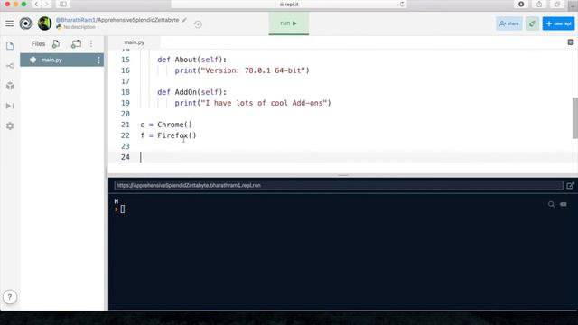Add a new folder icon
This screenshot has width=578, height=325.
point(76,44)
